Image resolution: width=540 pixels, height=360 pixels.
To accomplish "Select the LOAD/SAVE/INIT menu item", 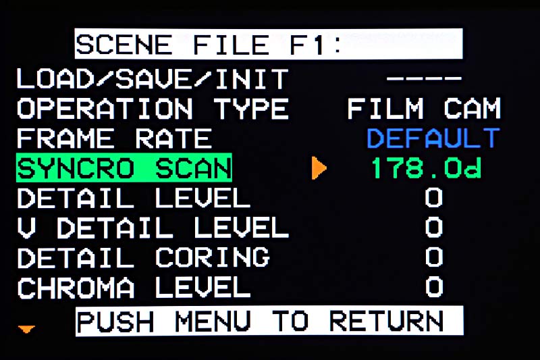I will point(153,79).
